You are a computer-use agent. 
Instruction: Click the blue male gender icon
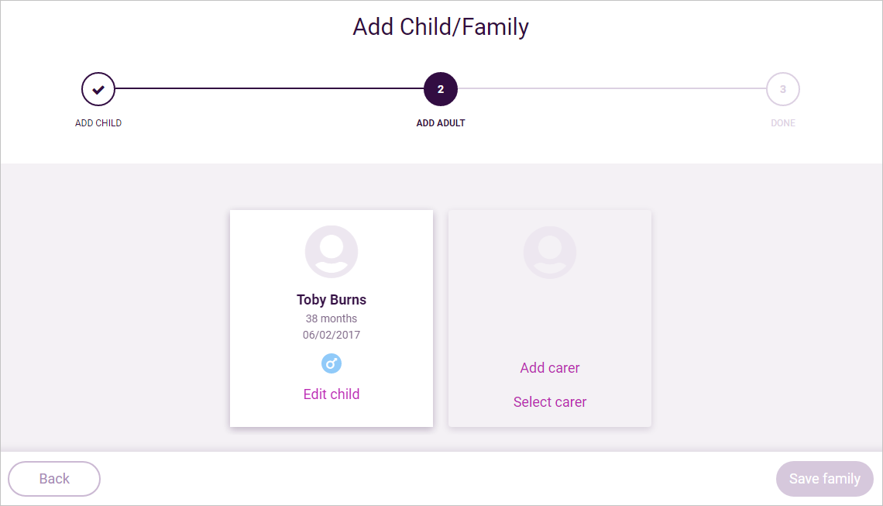coord(332,363)
